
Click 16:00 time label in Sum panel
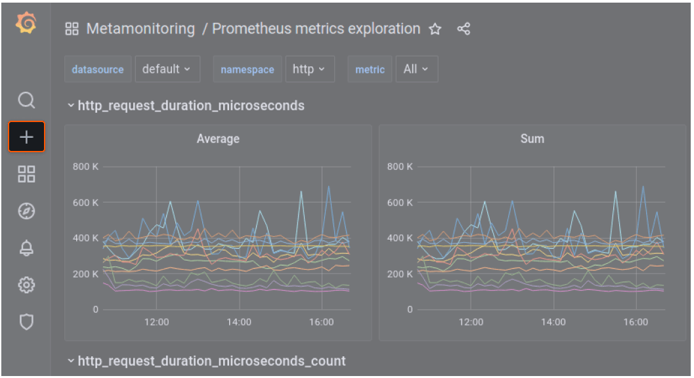pos(636,322)
